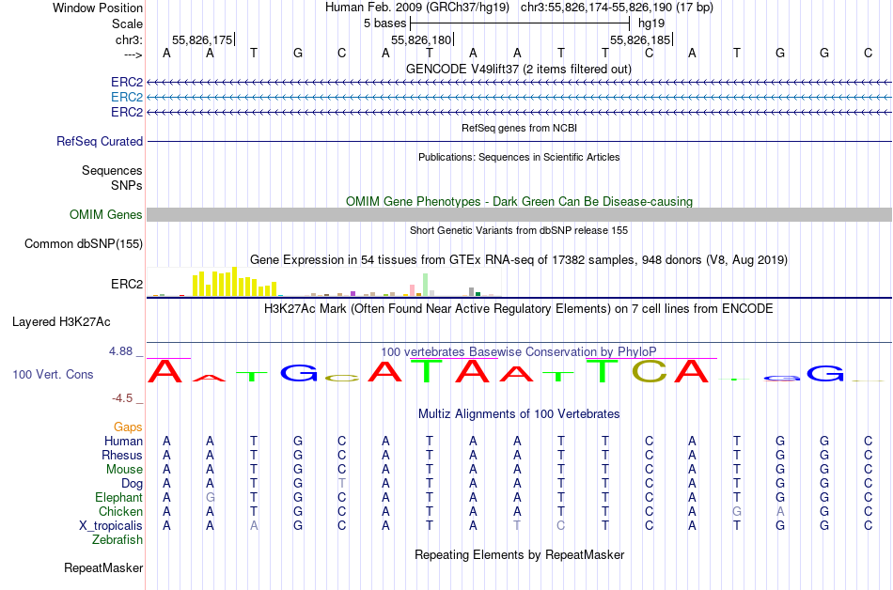893x590 pixels.
Task: Click the Layered H3K27Ac track label
Action: [x=61, y=322]
